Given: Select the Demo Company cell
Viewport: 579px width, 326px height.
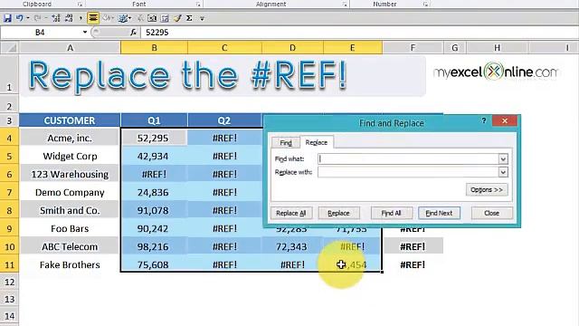Looking at the screenshot, I should coord(70,192).
